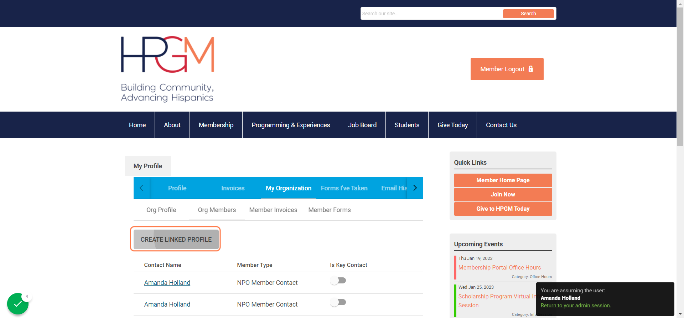Click the Member Logout button

[x=507, y=69]
